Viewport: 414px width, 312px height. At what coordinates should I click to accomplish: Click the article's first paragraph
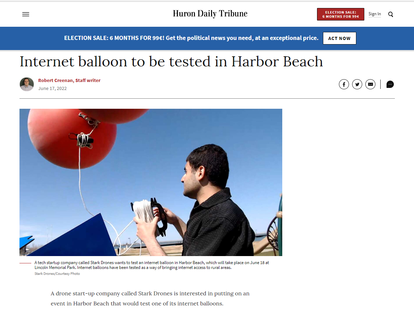150,298
